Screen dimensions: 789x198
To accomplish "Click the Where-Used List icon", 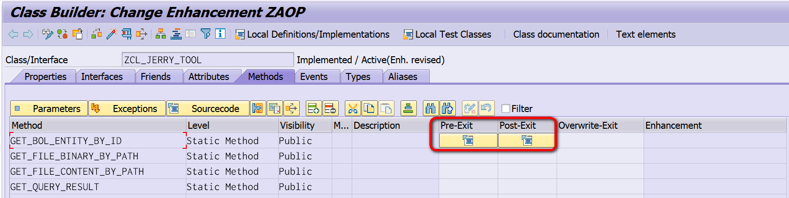I will [x=141, y=34].
